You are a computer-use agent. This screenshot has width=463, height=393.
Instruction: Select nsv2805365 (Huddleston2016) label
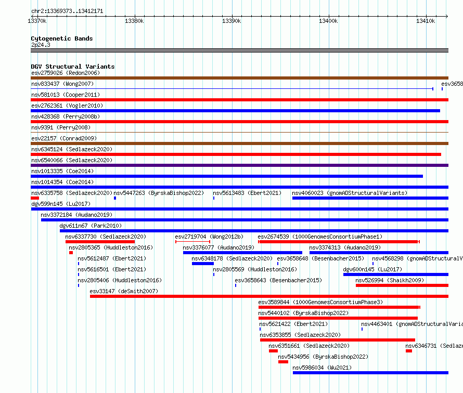pyautogui.click(x=111, y=247)
